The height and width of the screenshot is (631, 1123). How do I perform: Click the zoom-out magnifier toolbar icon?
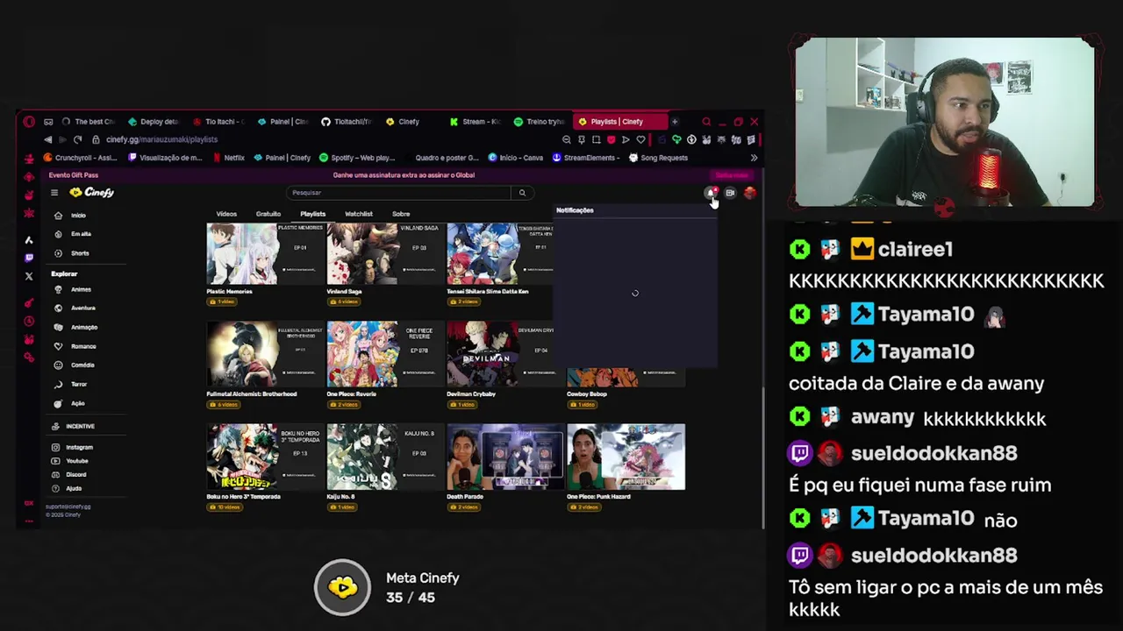[567, 139]
